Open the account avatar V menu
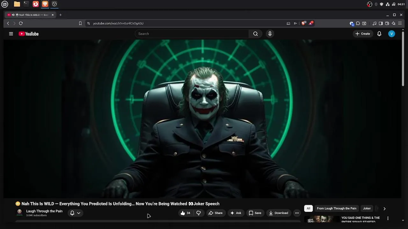408x229 pixels. (392, 34)
